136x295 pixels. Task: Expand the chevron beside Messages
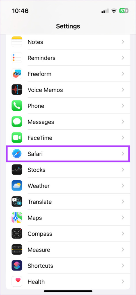123,122
